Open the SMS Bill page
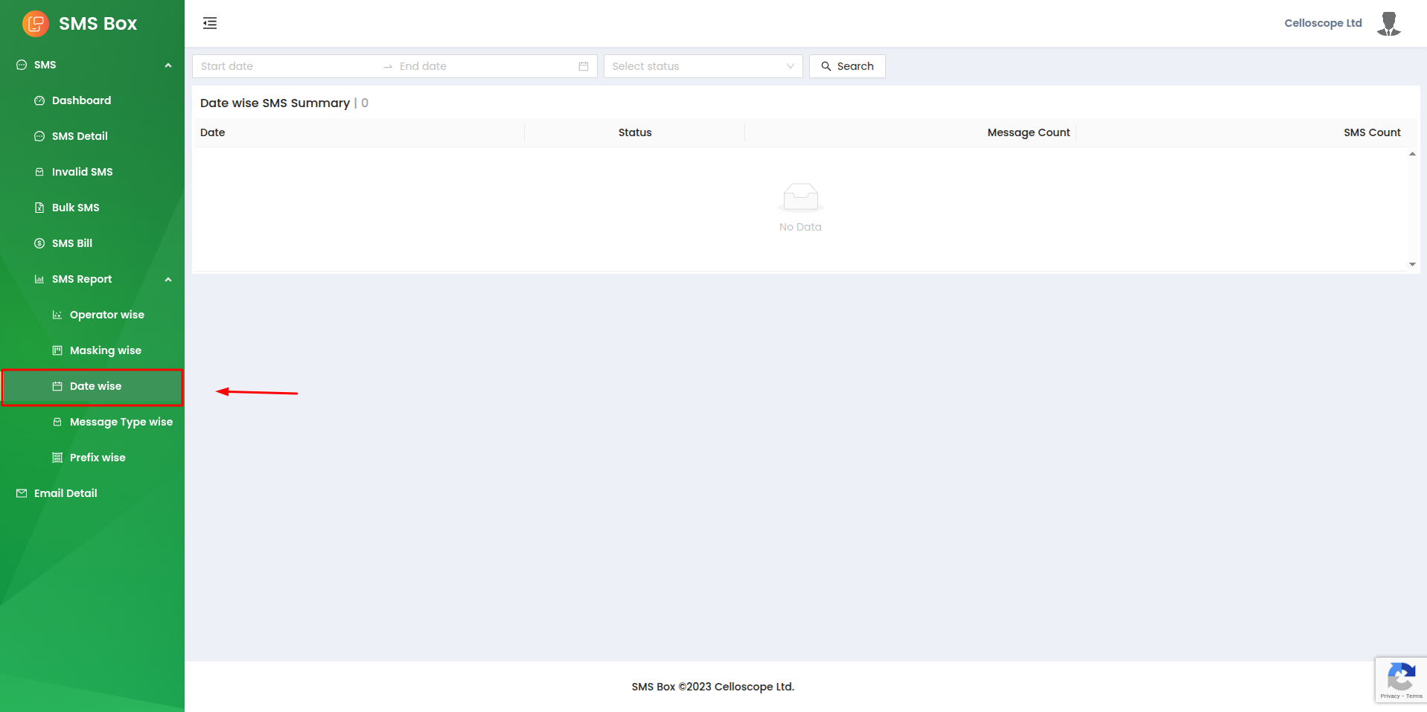Image resolution: width=1427 pixels, height=712 pixels. point(72,243)
